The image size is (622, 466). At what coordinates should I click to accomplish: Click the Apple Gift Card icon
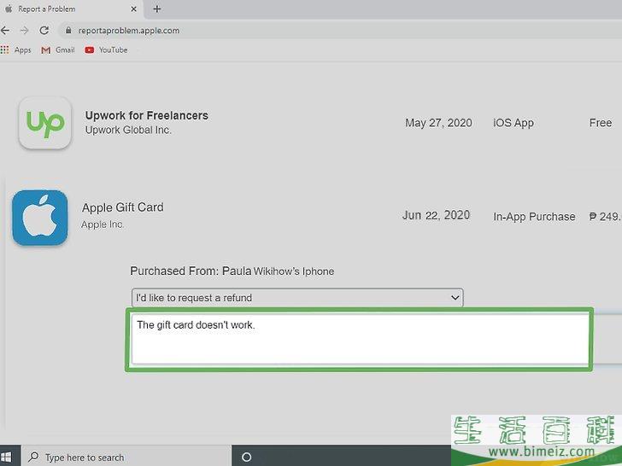tap(39, 218)
